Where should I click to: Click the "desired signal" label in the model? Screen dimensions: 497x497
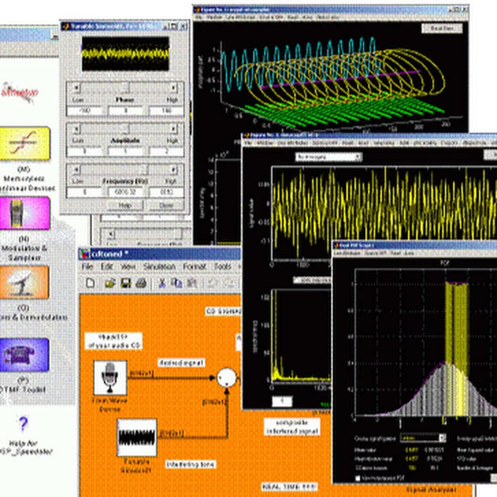(181, 363)
